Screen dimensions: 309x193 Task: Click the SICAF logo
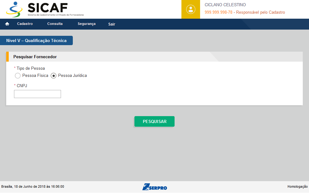click(x=45, y=9)
